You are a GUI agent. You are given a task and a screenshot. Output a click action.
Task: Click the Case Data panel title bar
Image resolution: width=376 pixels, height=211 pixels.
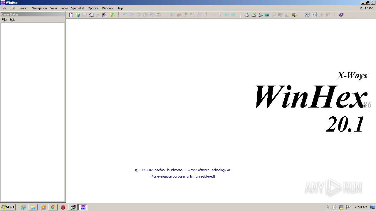[x=33, y=14]
